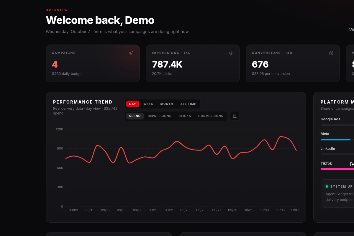Switch to MONTH time range
Screen dimensions: 354x236
tap(167, 104)
